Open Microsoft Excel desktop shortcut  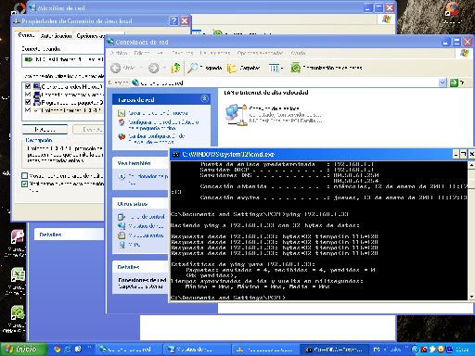(x=18, y=274)
